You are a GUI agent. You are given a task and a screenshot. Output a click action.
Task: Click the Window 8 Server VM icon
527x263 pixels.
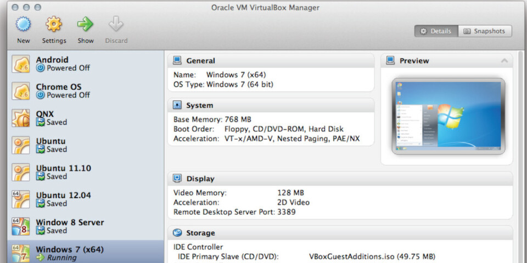coord(21,227)
